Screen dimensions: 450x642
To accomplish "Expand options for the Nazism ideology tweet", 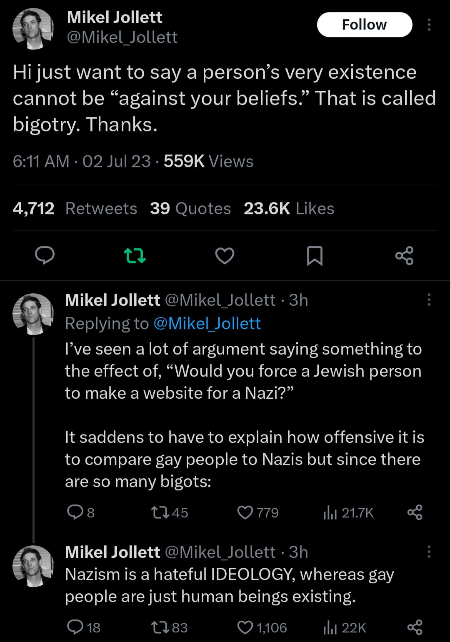I will tap(428, 551).
